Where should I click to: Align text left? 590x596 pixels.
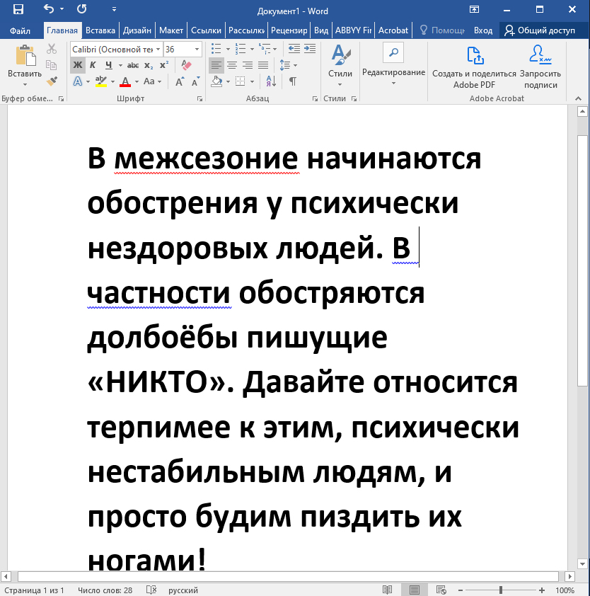tap(216, 65)
